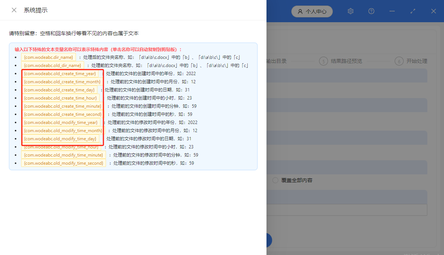Click the expand-to-fullscreen arrow icon

click(412, 11)
